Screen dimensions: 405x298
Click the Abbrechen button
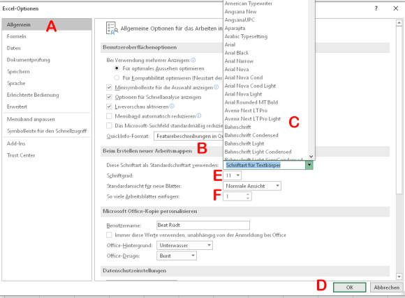pos(386,287)
